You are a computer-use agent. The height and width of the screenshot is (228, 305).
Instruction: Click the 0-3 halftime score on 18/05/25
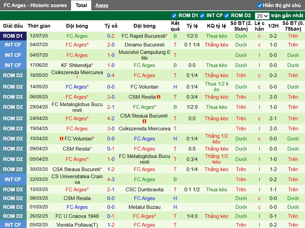coord(273,75)
